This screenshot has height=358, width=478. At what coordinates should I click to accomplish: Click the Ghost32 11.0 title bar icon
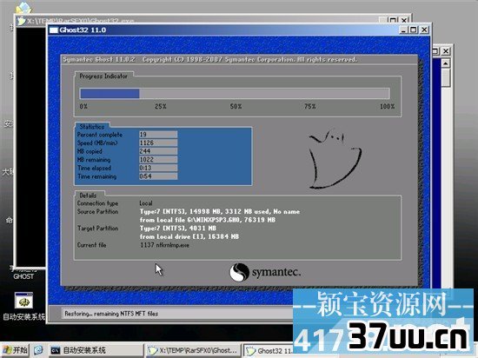click(x=54, y=30)
